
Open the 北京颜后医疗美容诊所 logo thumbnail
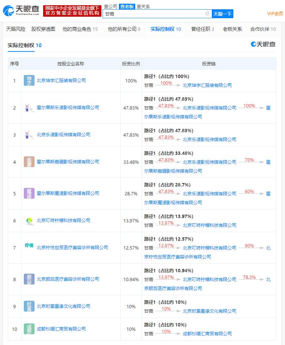(29, 279)
